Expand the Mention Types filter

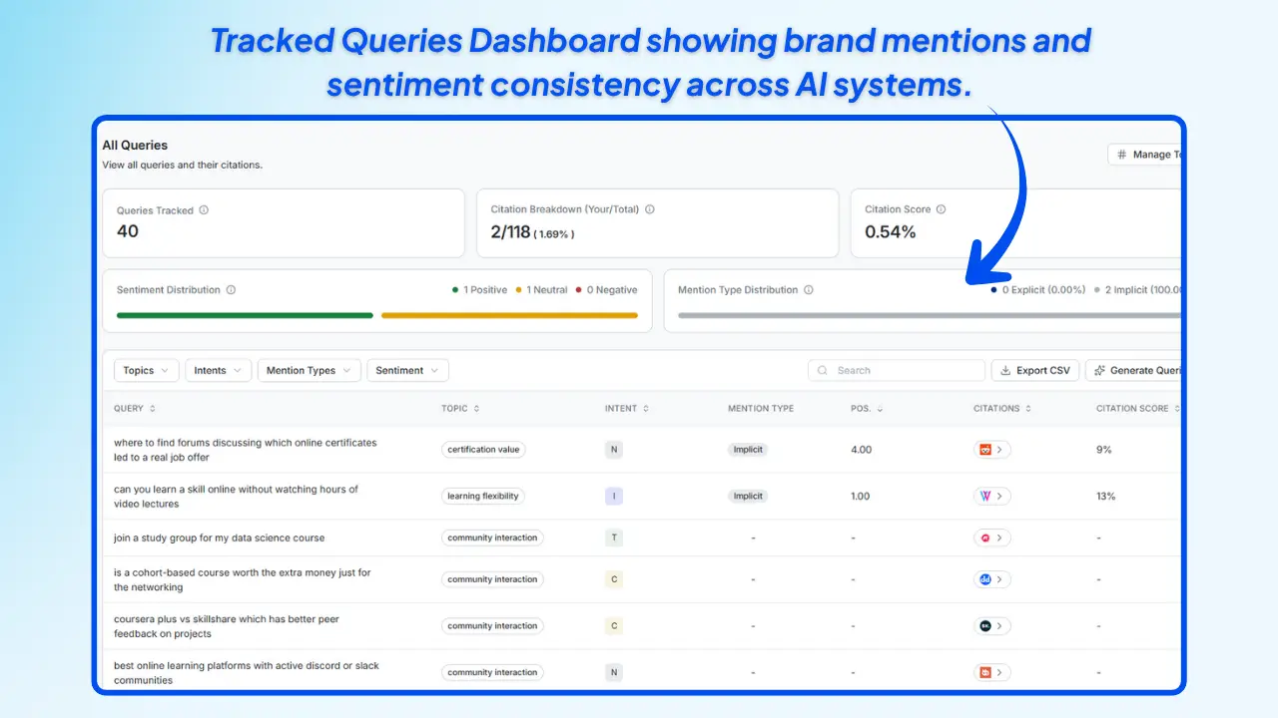[x=308, y=370]
